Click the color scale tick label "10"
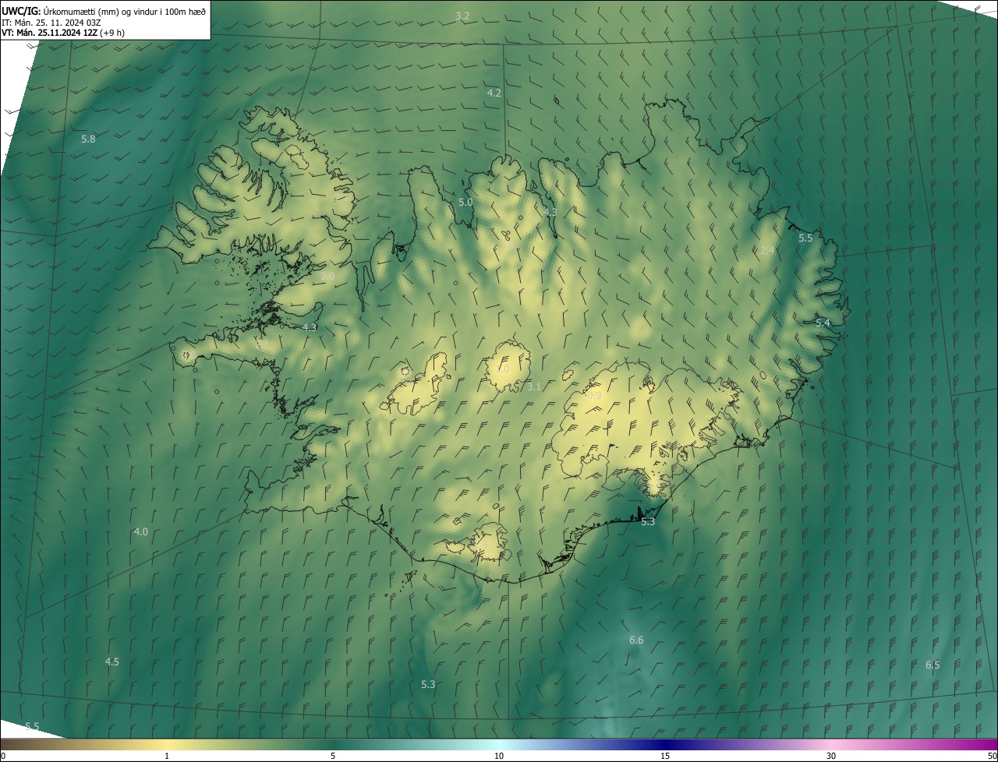 tap(499, 757)
